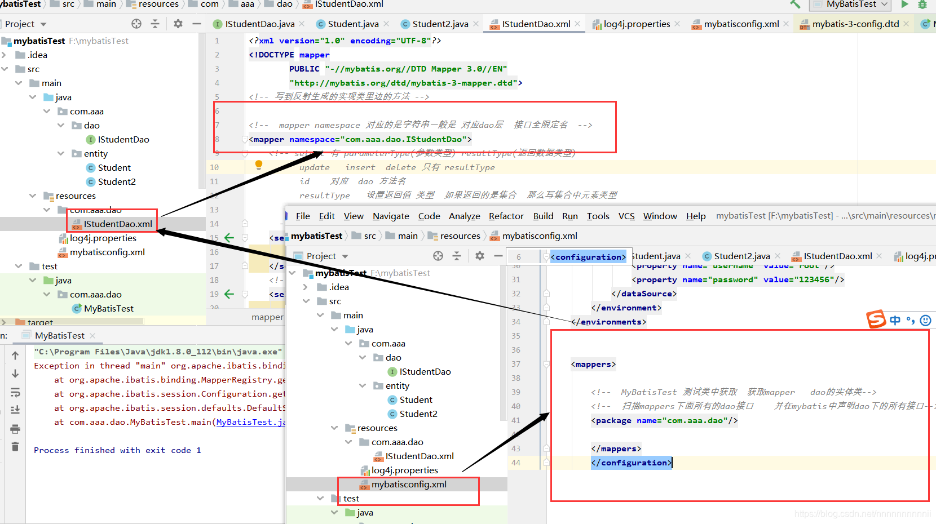Screen dimensions: 936x524
Task: Open Navigate menu in front window
Action: pyautogui.click(x=391, y=216)
